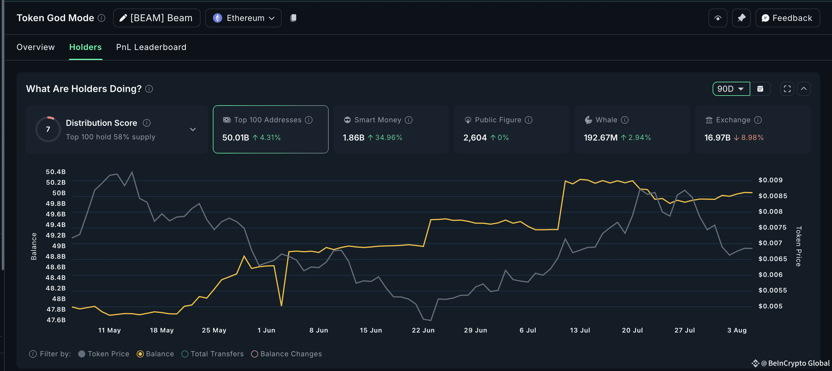Open the calendar date picker icon
The image size is (832, 371).
[760, 89]
